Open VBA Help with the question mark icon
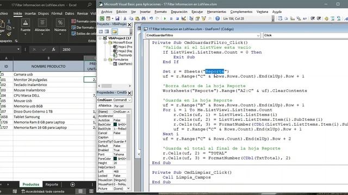The image size is (348, 195). (x=217, y=18)
